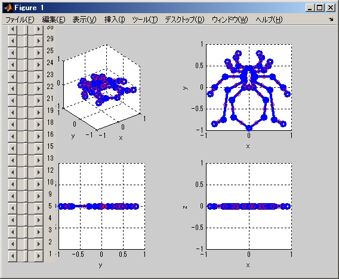
Task: Open the ツール(T) menu
Action: (145, 20)
